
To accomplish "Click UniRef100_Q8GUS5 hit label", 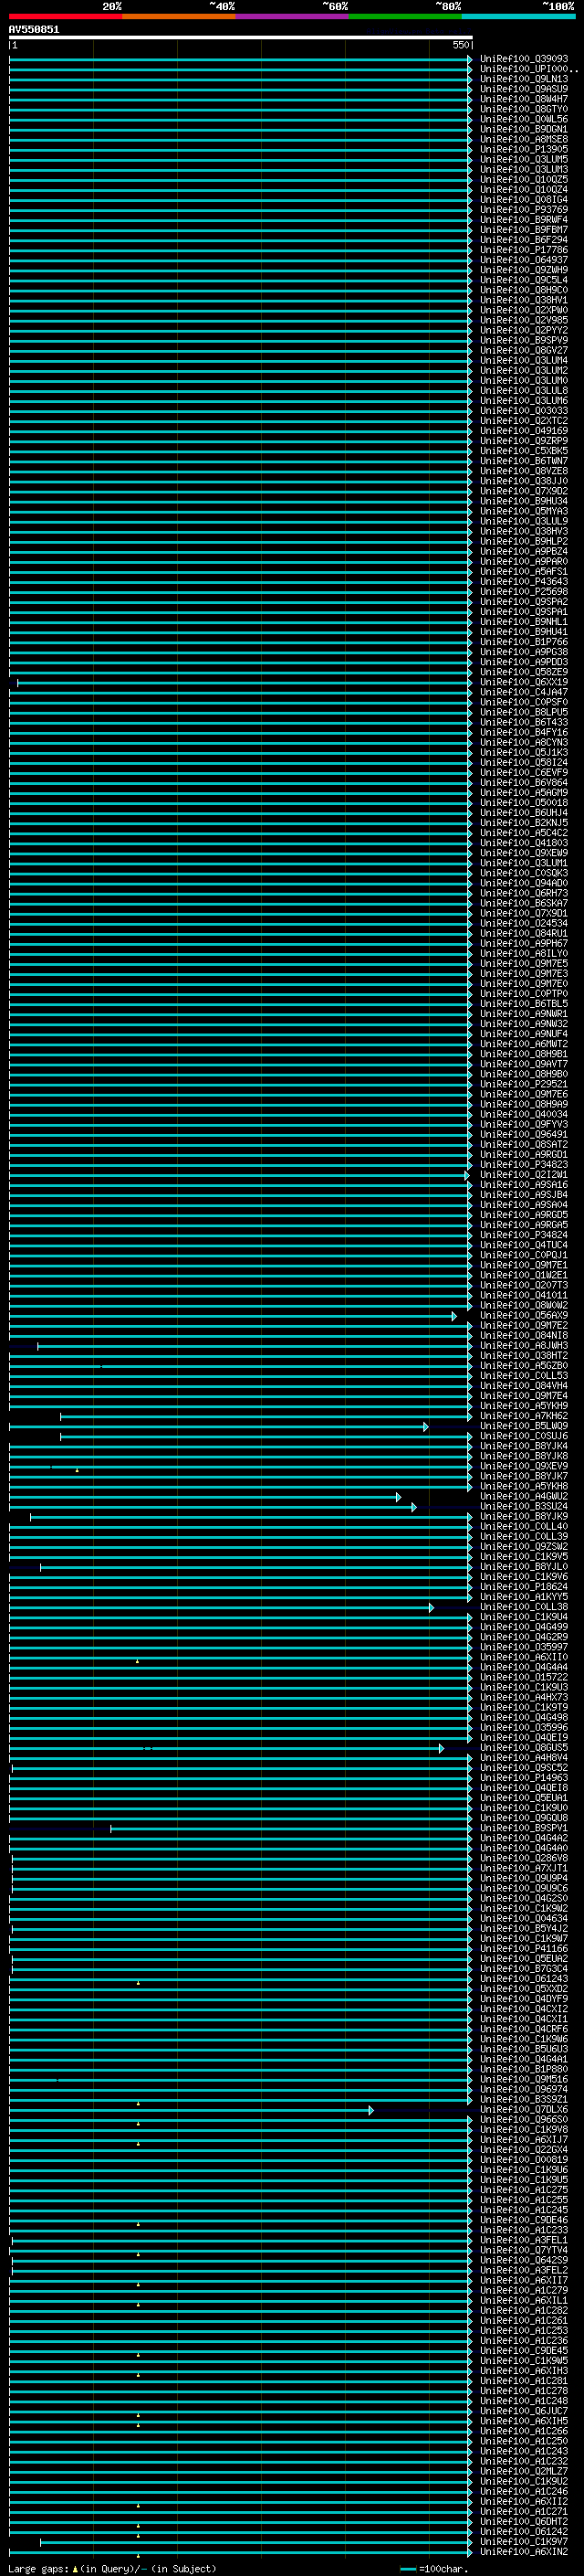I will (x=524, y=1748).
